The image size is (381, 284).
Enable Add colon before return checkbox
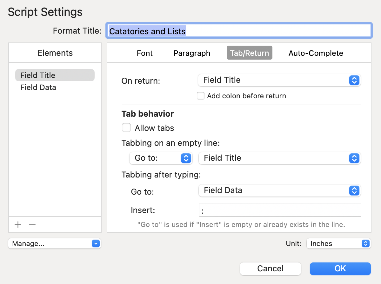(201, 96)
